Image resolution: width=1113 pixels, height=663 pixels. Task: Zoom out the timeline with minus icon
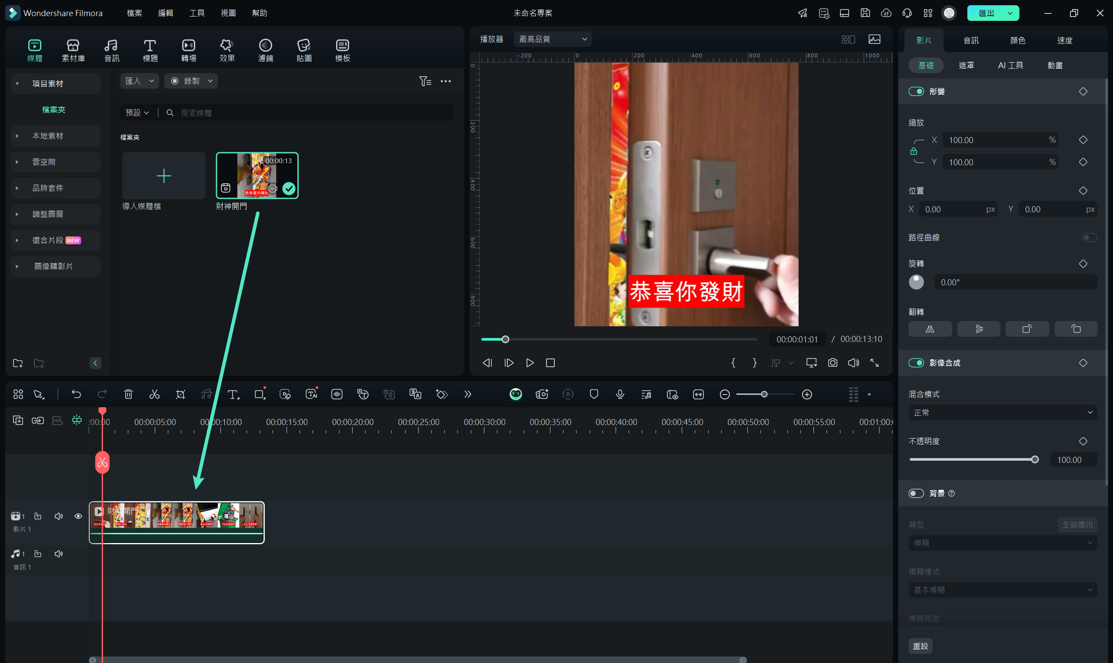click(725, 395)
